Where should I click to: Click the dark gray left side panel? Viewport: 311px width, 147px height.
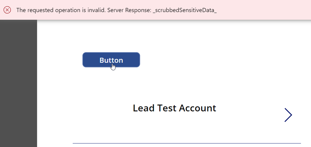(x=19, y=83)
